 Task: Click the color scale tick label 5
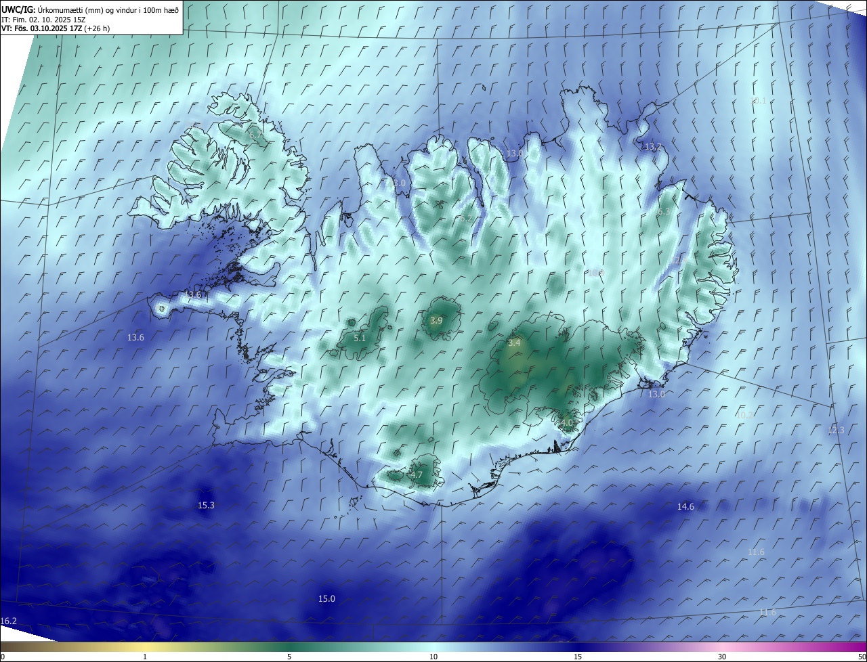pos(289,657)
